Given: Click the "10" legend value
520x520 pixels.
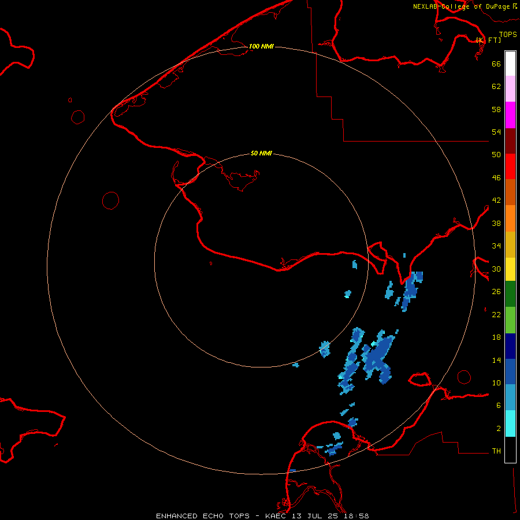Looking at the screenshot, I should point(496,383).
